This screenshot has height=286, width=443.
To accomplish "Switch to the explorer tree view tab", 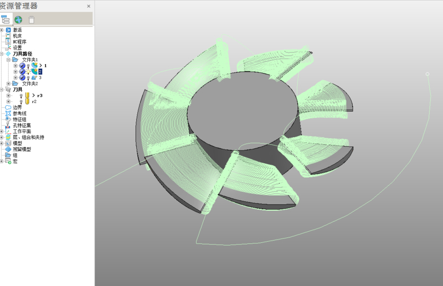I will (x=6, y=19).
